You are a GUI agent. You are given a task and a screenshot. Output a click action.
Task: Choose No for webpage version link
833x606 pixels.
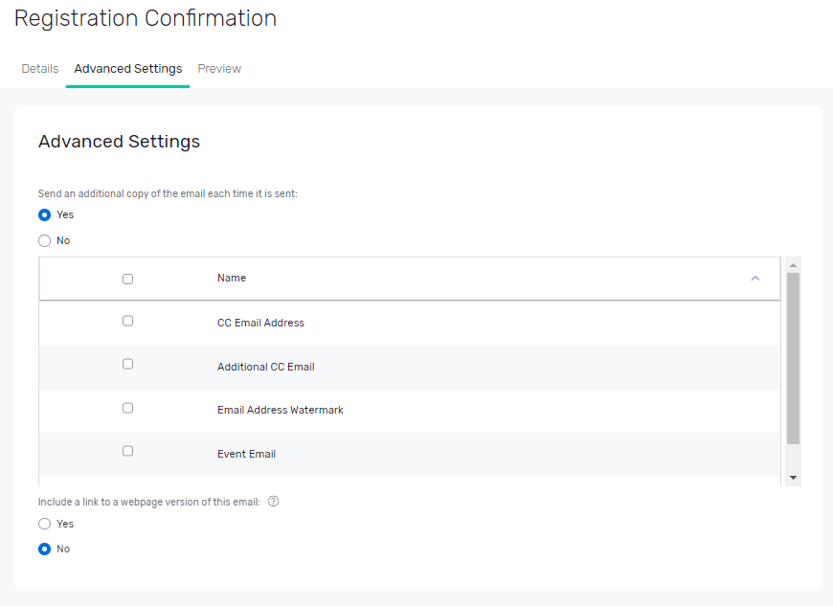pyautogui.click(x=44, y=549)
